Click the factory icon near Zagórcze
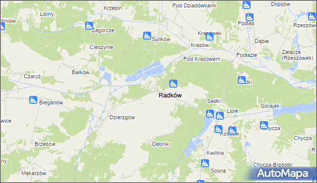Screen dimensions: 317x183 click(89, 26)
